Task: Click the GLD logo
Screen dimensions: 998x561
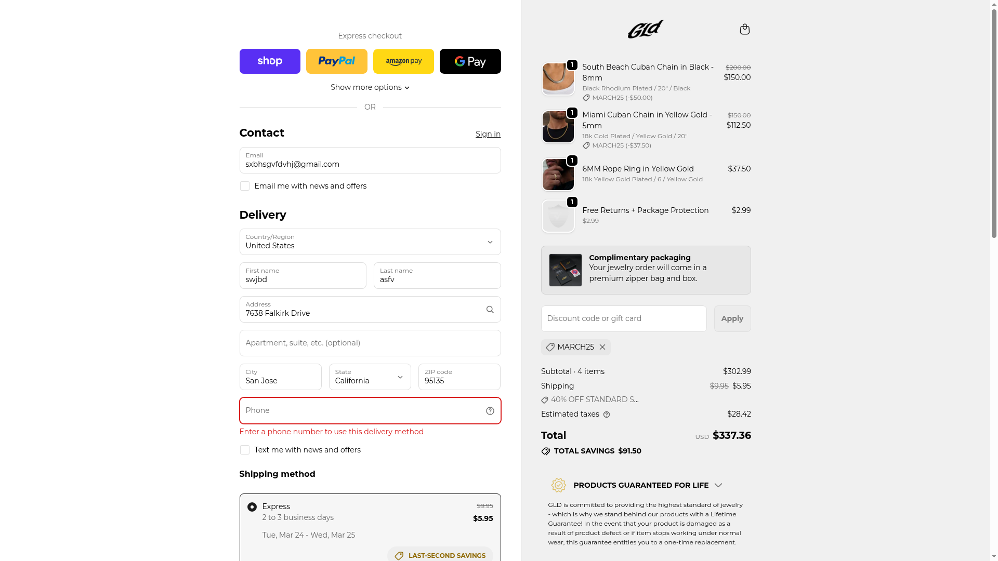Action: pos(646,29)
